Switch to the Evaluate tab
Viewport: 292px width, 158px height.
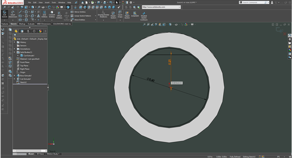pos(31,24)
